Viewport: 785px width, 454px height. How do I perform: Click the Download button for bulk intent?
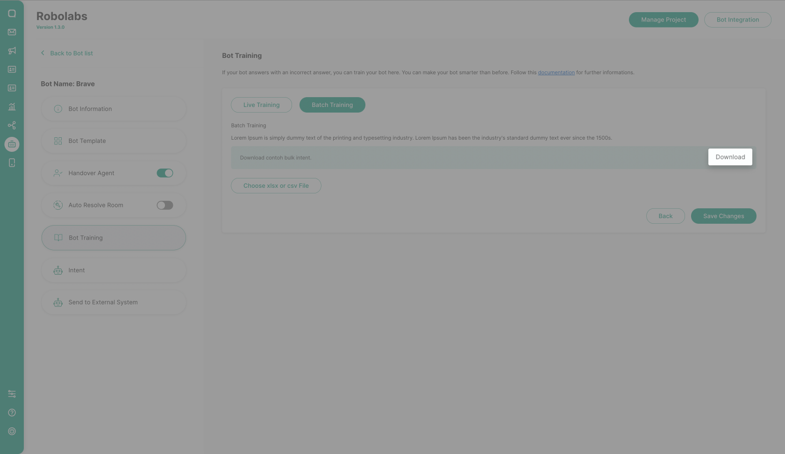[x=730, y=156]
